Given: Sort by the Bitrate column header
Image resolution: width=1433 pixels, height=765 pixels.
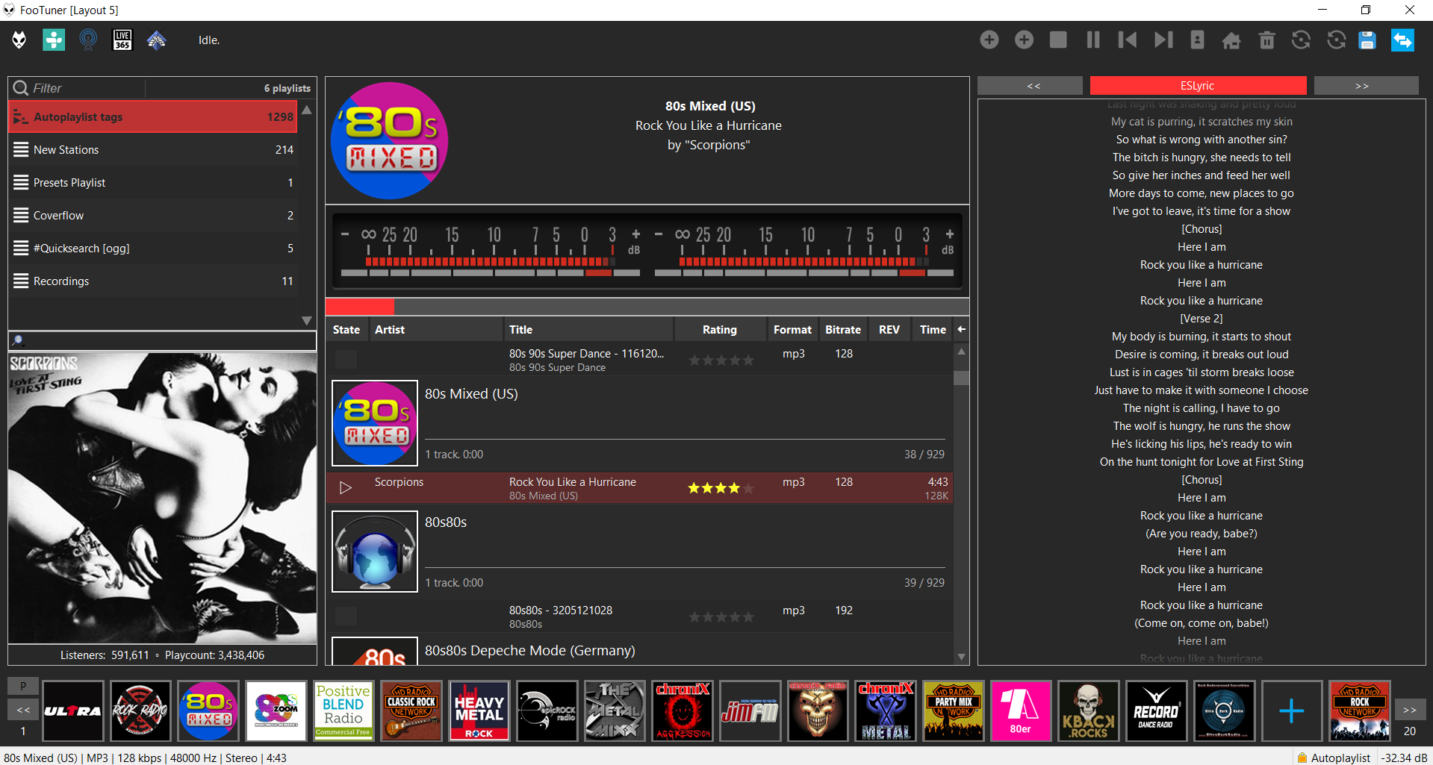Looking at the screenshot, I should click(843, 329).
